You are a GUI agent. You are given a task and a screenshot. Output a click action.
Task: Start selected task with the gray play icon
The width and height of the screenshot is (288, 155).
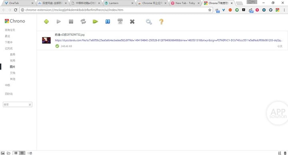click(58, 22)
